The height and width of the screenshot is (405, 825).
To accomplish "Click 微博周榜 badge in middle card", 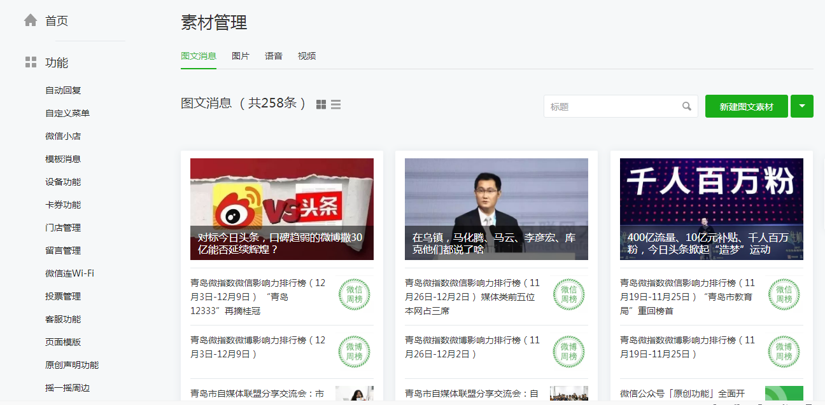I will (x=568, y=352).
